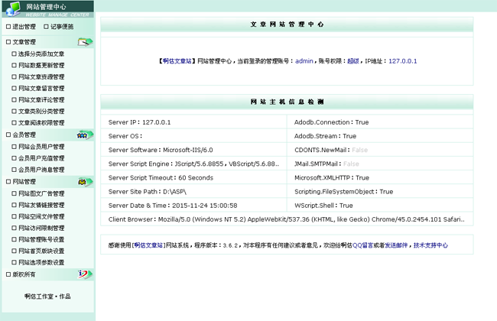Click the 文章网站管理中心 panel header
Viewport: 497px width, 321px height.
click(x=287, y=24)
